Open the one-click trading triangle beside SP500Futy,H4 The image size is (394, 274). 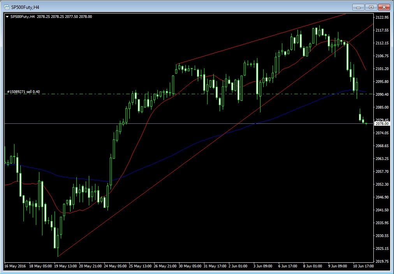click(x=7, y=17)
